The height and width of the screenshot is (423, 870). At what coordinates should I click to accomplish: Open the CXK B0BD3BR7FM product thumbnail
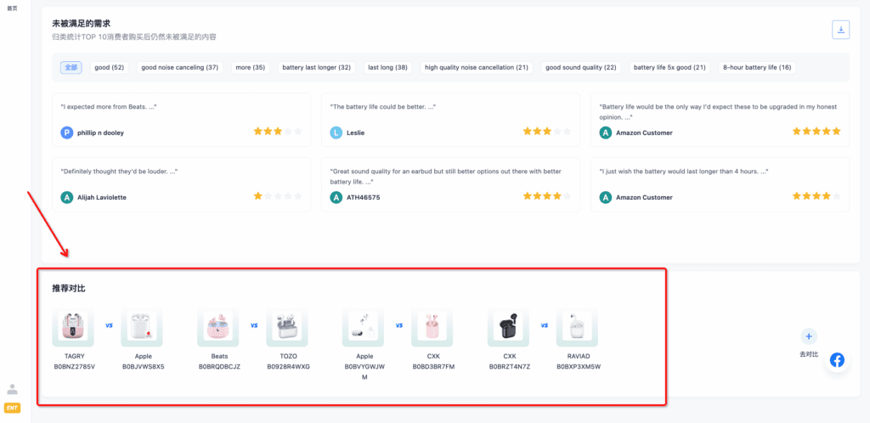click(432, 326)
